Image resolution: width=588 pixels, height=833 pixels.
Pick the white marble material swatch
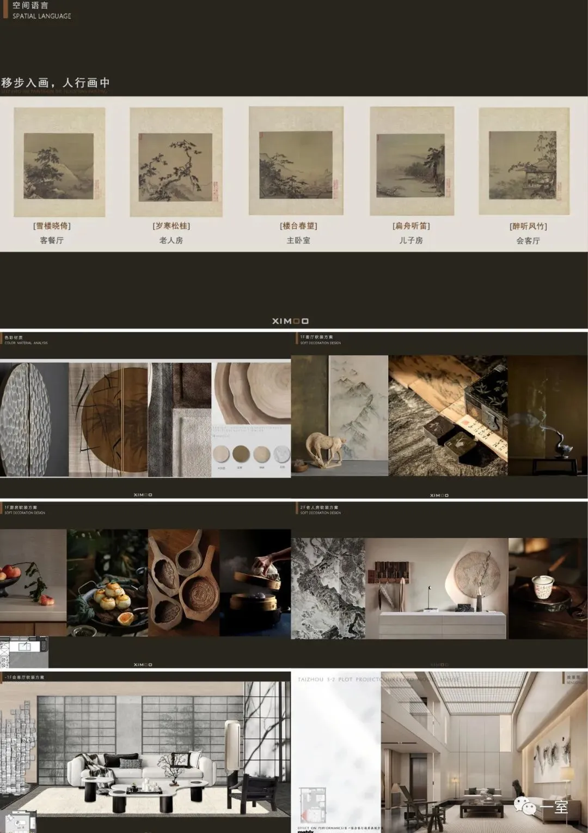click(281, 454)
